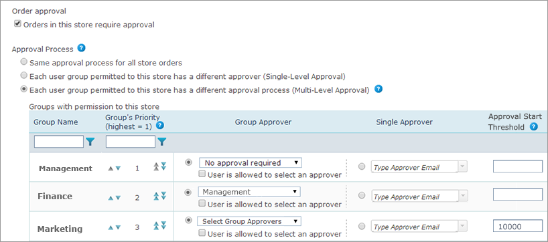Select Same approval process for all store orders
Image resolution: width=548 pixels, height=242 pixels.
click(x=23, y=62)
